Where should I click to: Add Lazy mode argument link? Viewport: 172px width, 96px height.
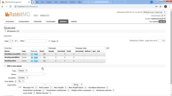tap(28, 93)
